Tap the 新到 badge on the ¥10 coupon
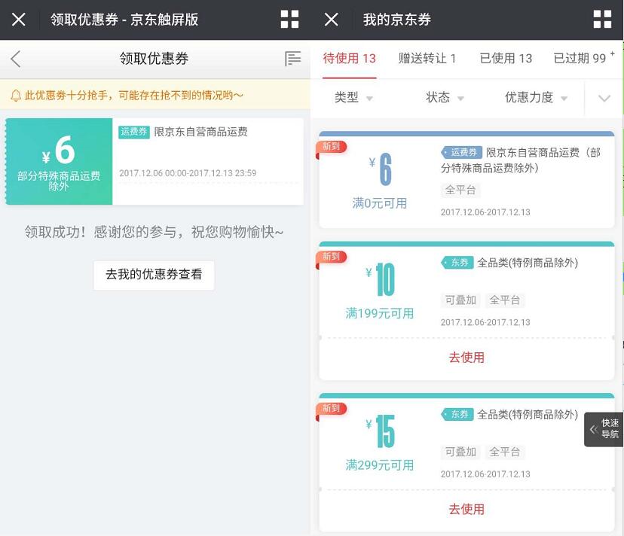Image resolution: width=624 pixels, height=536 pixels. 331,257
